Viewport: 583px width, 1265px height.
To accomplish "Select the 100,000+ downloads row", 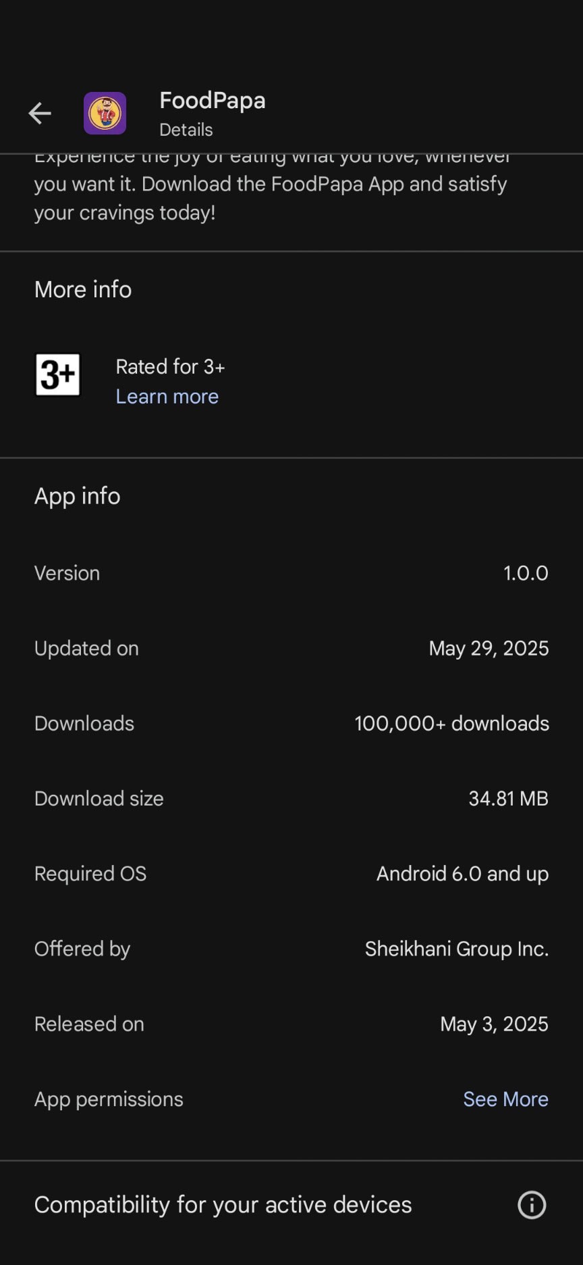I will coord(290,723).
